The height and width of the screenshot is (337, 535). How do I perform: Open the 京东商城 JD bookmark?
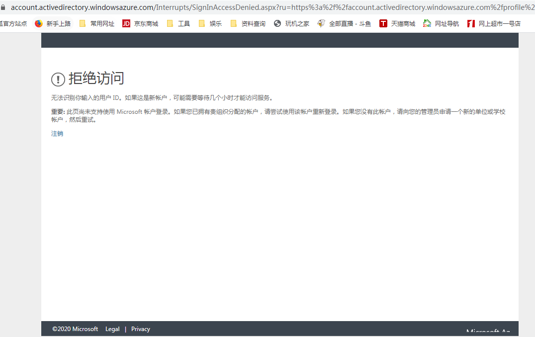point(140,23)
